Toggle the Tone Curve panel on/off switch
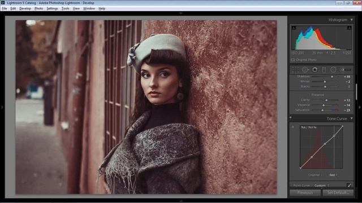The width and height of the screenshot is (362, 203). (291, 118)
